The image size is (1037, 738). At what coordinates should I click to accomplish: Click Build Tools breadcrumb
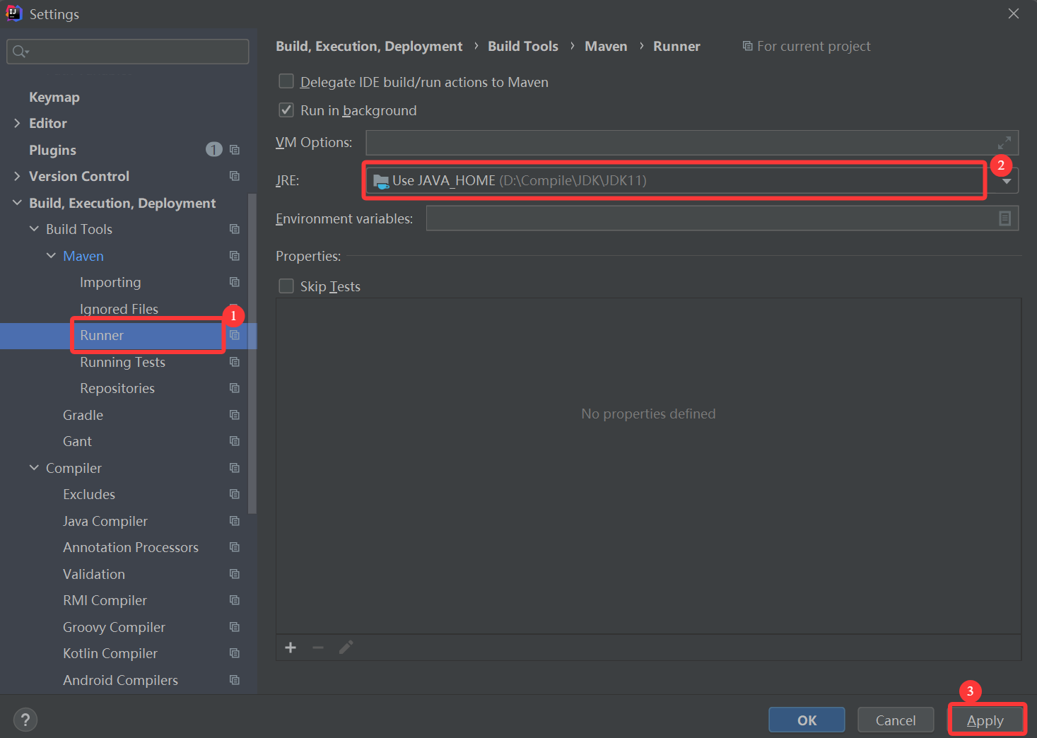(x=523, y=46)
